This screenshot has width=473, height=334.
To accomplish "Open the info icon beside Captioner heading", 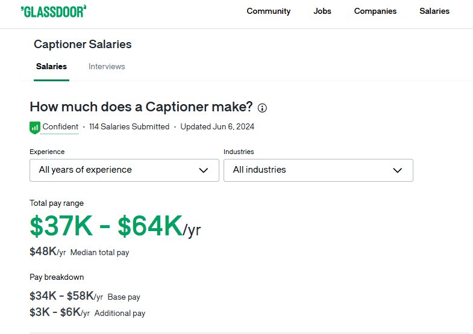I will (x=262, y=108).
